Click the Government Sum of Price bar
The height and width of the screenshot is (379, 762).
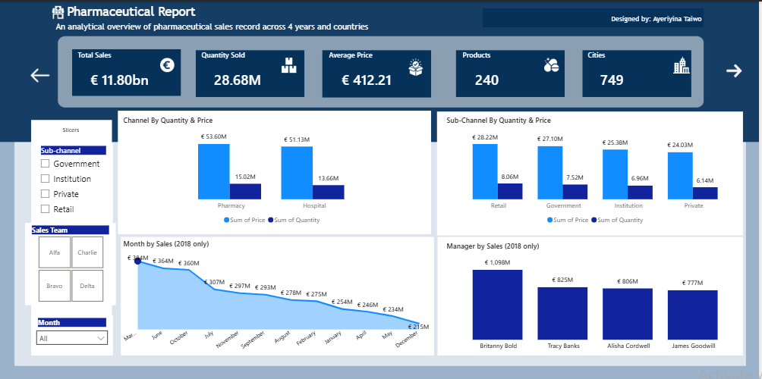[x=550, y=173]
